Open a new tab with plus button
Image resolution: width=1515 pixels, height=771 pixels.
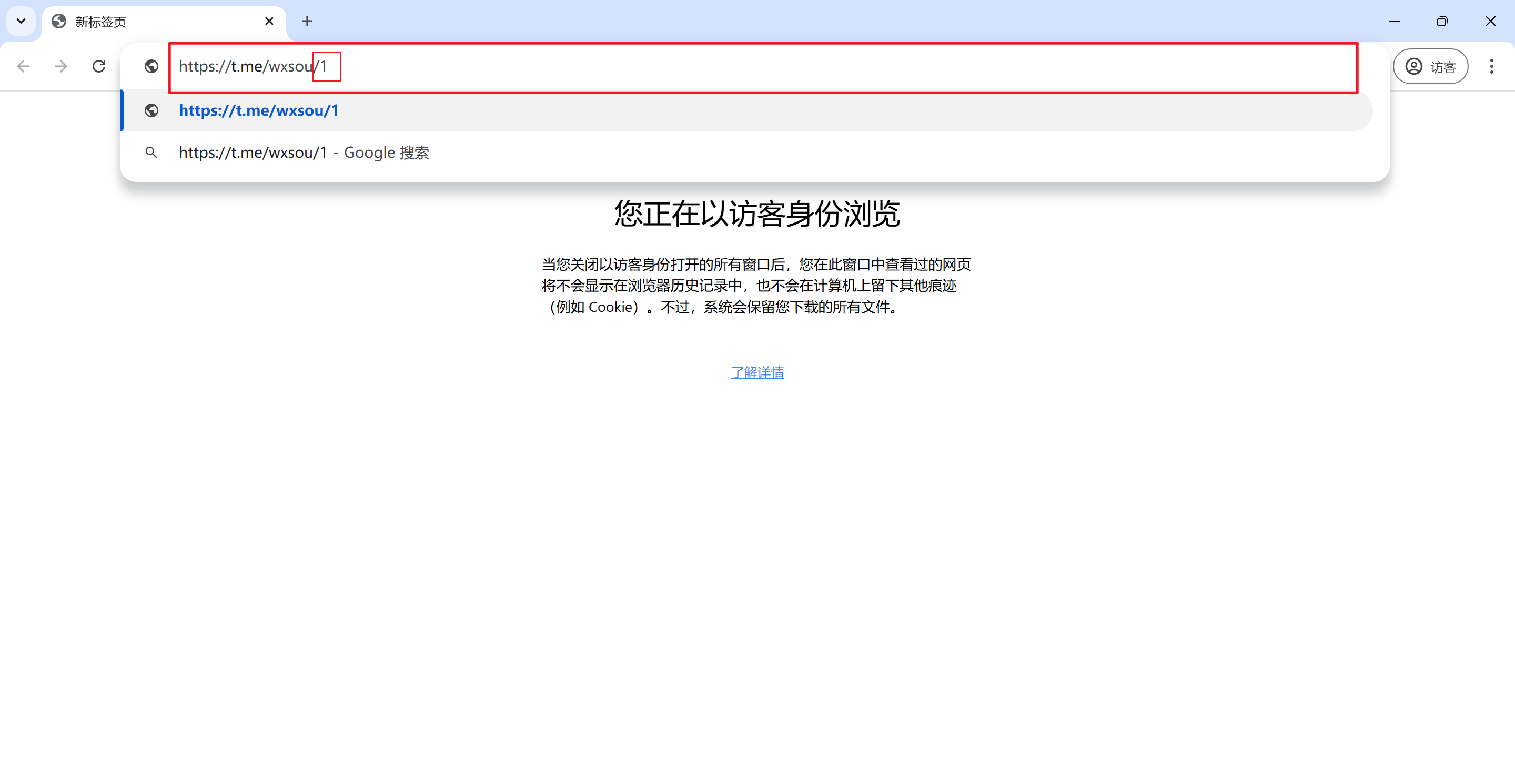click(307, 22)
